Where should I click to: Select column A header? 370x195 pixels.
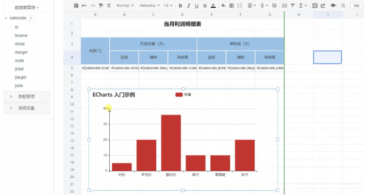[x=95, y=15]
